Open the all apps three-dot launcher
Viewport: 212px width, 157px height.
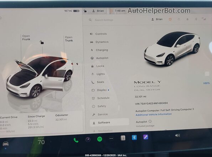111,138
